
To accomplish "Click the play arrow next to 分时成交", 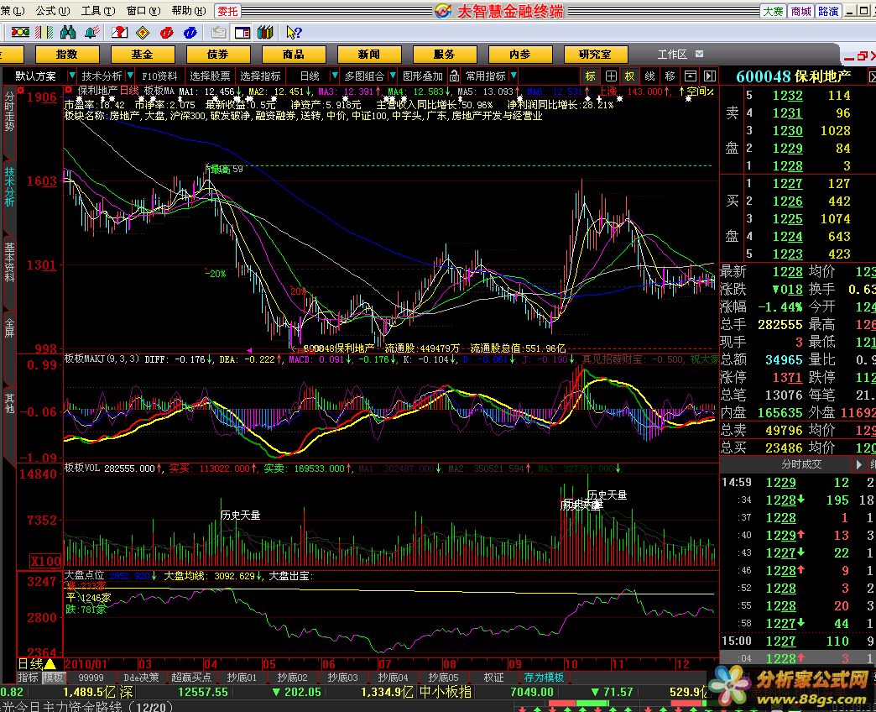I will tap(858, 463).
